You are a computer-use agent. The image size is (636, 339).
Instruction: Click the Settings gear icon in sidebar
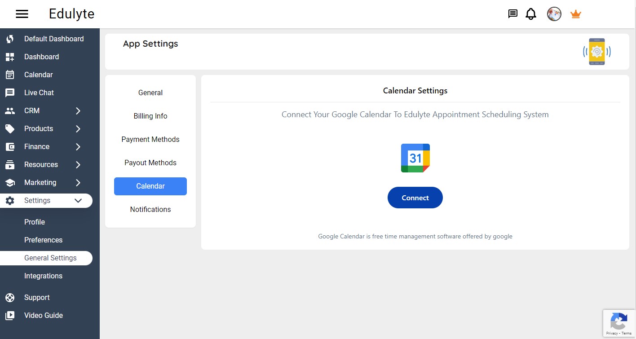point(10,201)
